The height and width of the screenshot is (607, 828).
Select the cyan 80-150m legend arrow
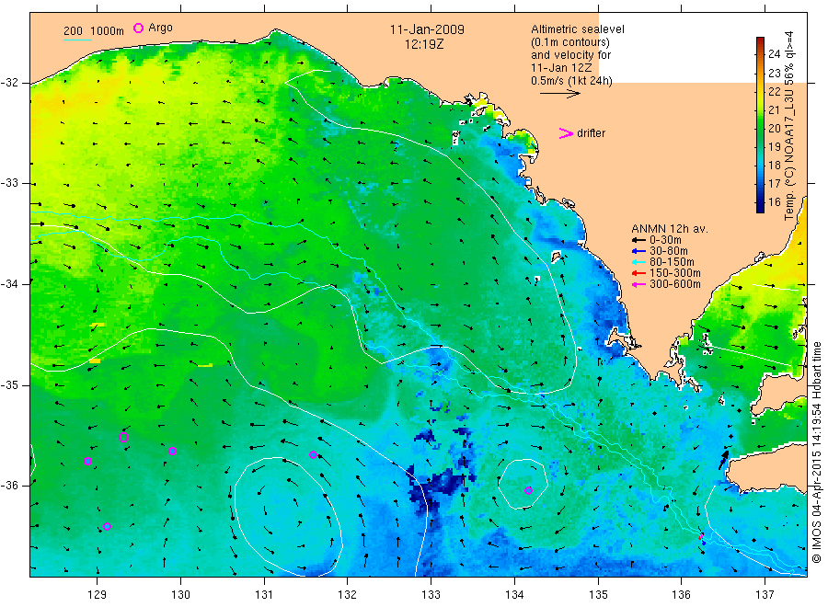pos(638,262)
